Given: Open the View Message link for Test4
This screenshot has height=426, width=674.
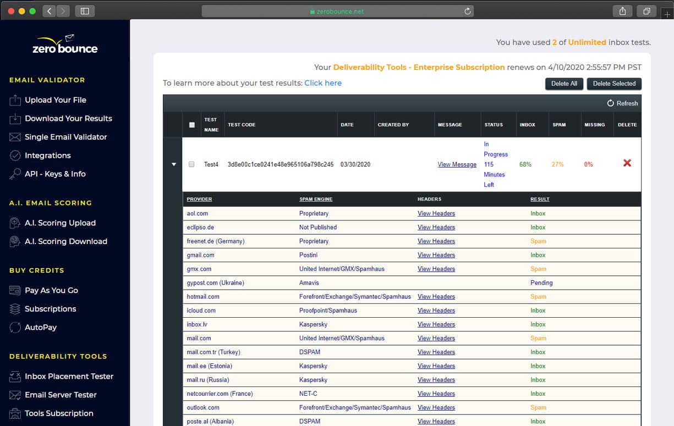Looking at the screenshot, I should tap(457, 164).
